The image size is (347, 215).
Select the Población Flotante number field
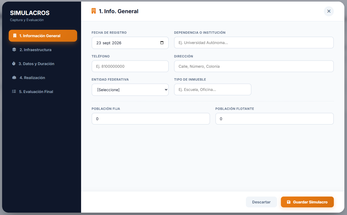[x=275, y=119]
